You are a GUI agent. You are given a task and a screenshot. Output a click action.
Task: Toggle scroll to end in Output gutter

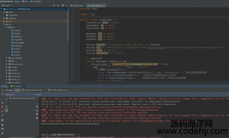37,111
